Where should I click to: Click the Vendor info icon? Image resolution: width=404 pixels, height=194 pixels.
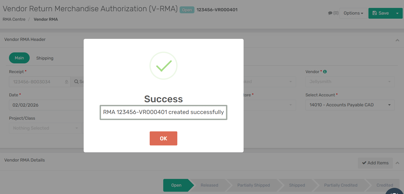coord(325,72)
